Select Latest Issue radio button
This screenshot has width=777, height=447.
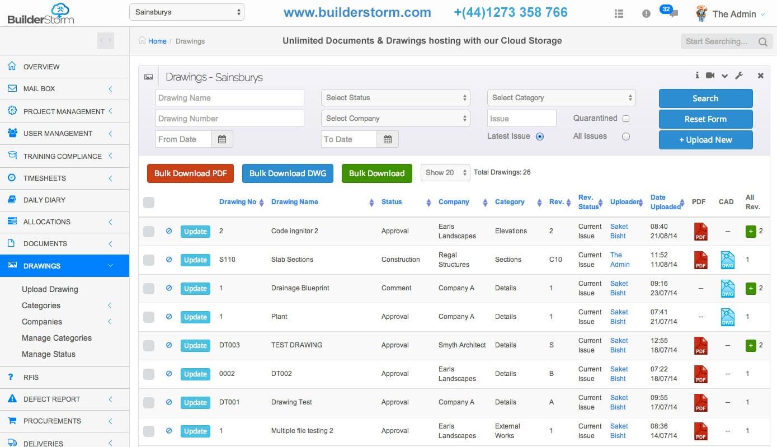pyautogui.click(x=540, y=137)
